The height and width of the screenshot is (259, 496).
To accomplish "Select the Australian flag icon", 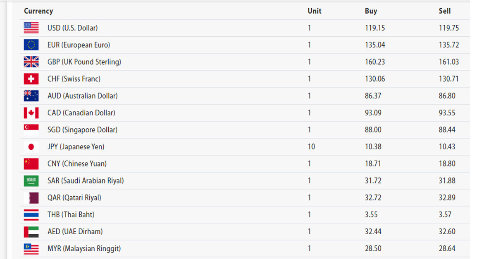I will 31,96.
